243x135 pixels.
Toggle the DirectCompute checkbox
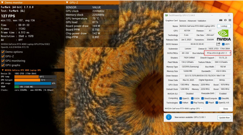tap(202, 99)
